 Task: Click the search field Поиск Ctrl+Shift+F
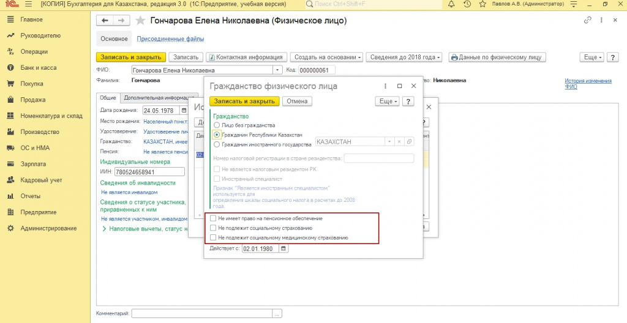pos(374,4)
